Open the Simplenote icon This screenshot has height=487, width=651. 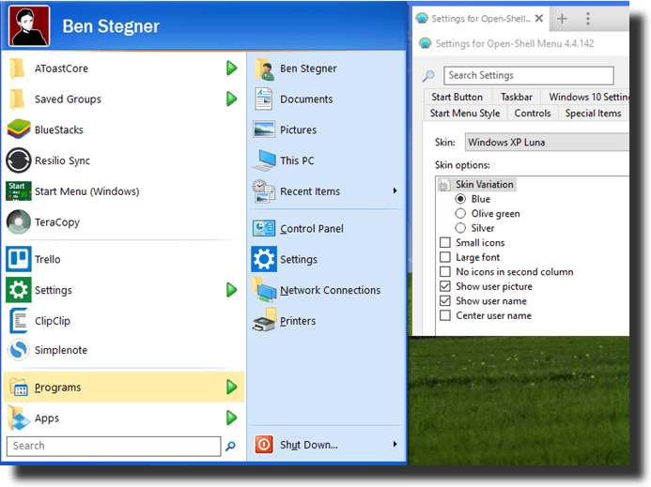[x=19, y=350]
